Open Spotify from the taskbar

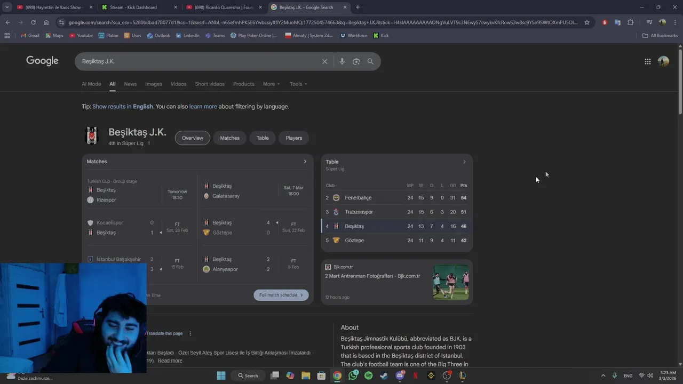point(368,375)
